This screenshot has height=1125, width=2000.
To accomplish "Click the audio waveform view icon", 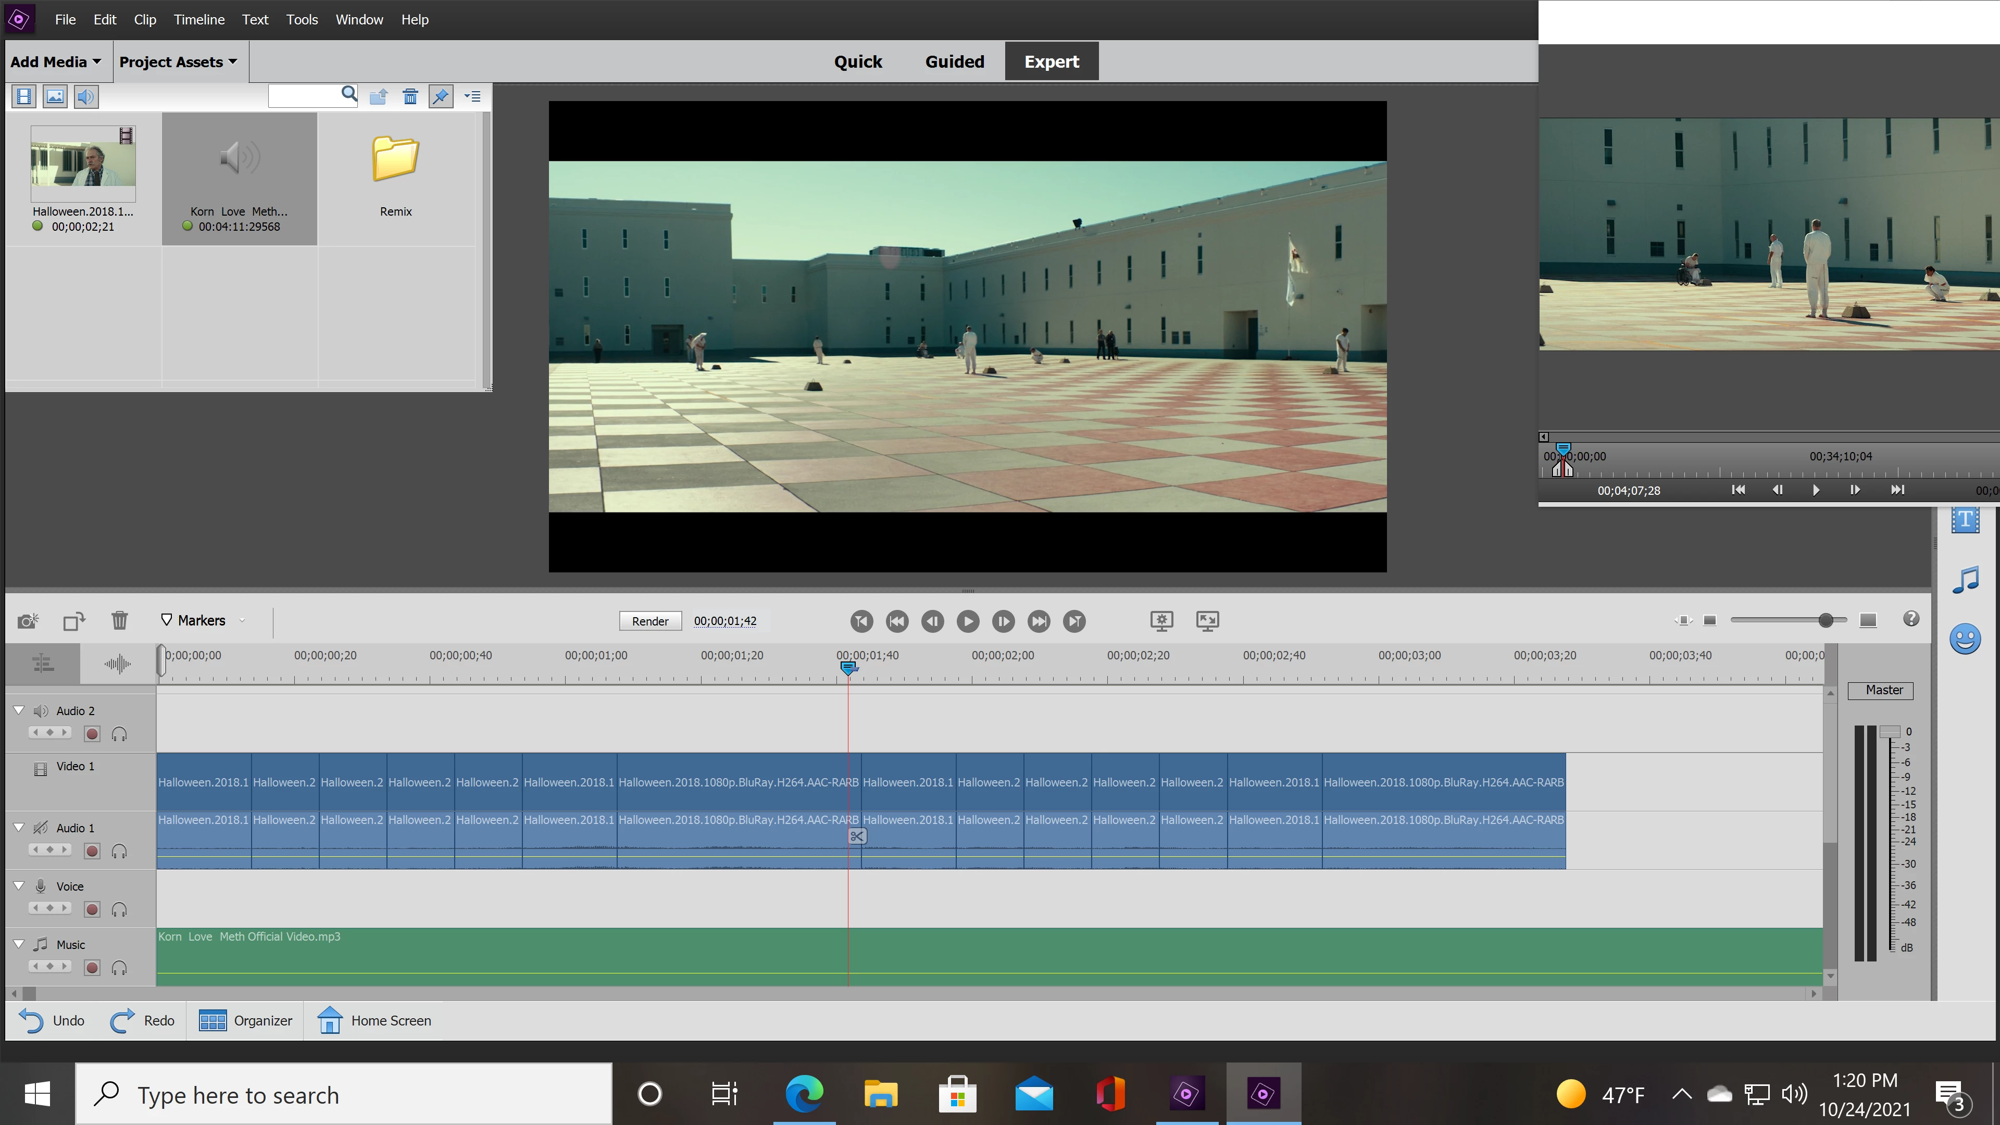I will (x=117, y=664).
